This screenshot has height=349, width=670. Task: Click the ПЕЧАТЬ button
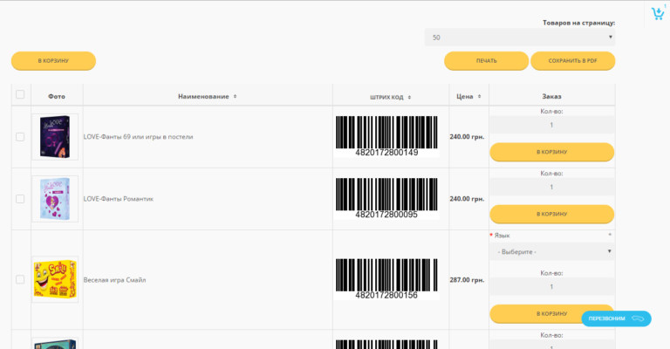coord(486,61)
